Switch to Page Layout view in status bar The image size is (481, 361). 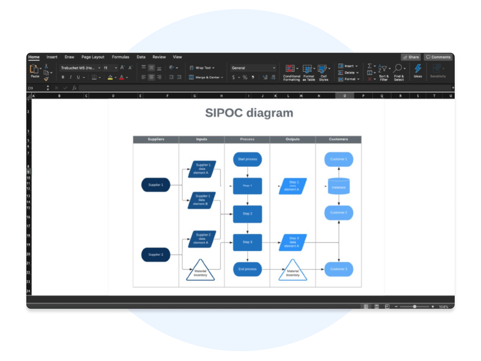377,306
